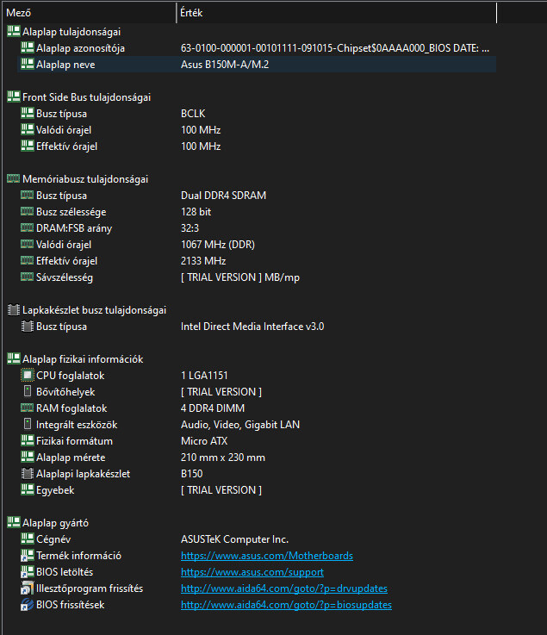Screen dimensions: 547x635
Task: Open the AIDA64 driver updates link
Action: [x=283, y=588]
